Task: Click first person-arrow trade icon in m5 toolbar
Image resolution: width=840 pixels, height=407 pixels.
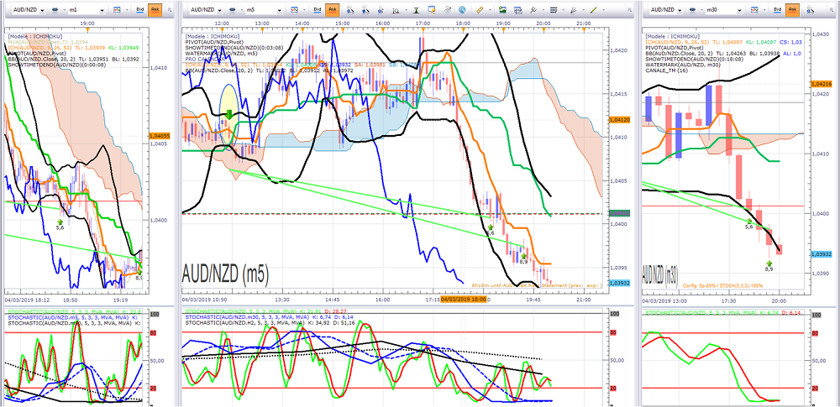Action: pyautogui.click(x=349, y=10)
